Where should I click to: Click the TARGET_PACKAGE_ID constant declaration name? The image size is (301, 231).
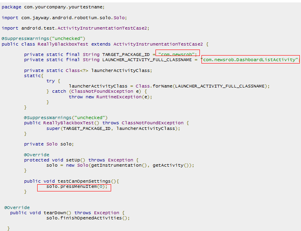pos(126,54)
